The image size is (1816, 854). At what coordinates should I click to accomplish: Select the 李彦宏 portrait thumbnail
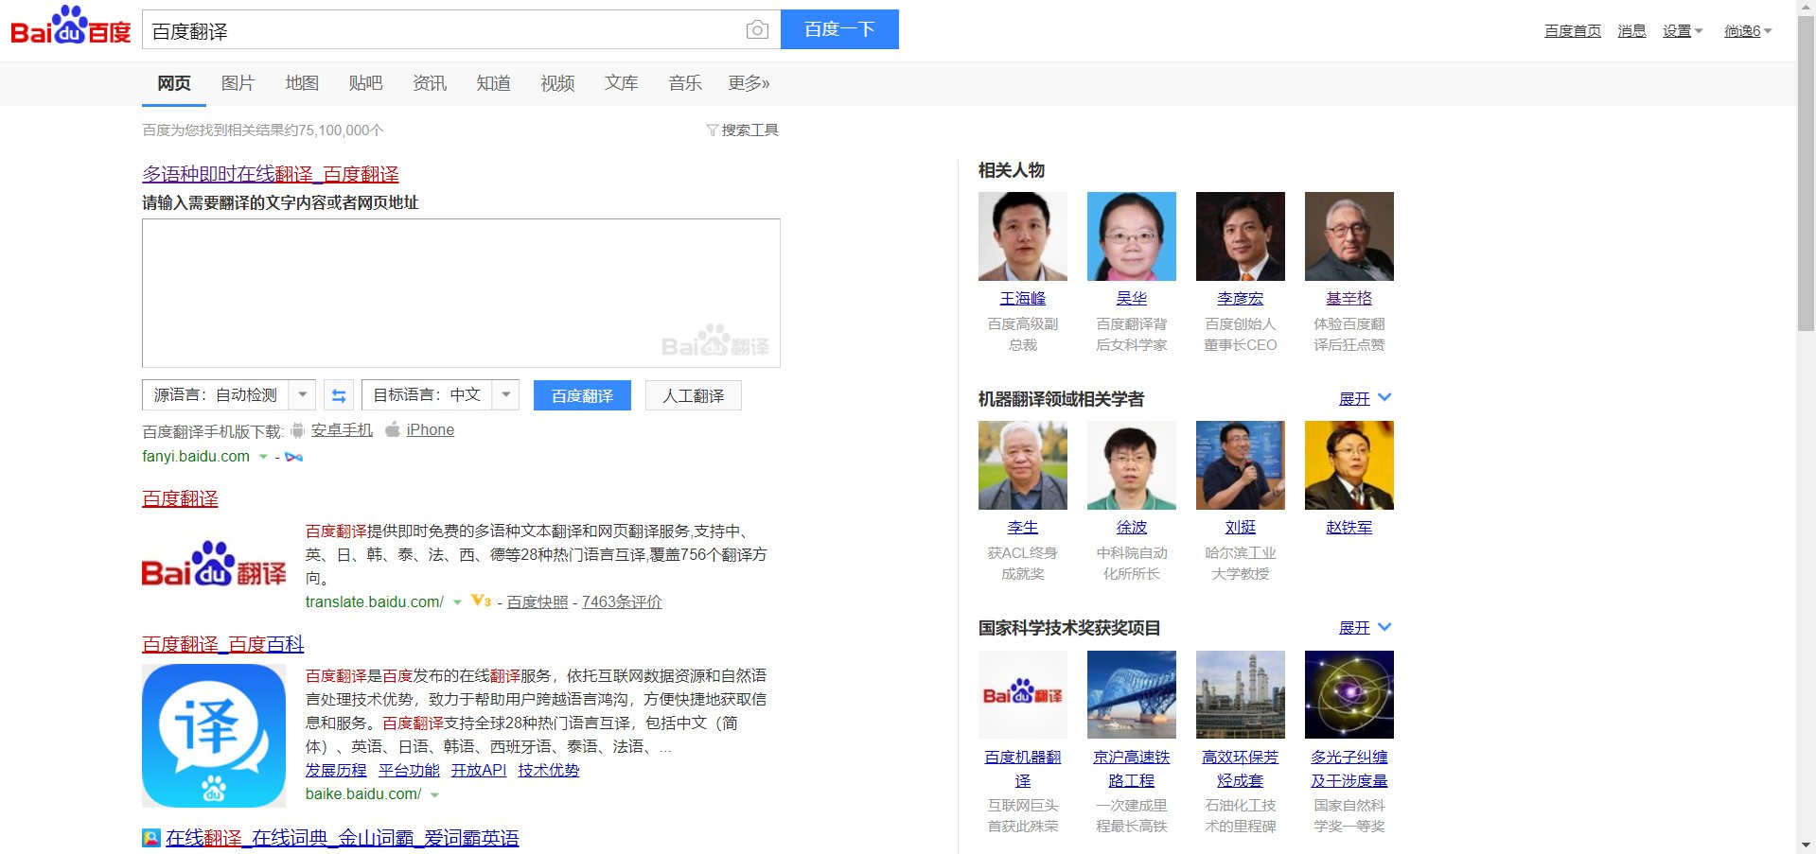[1240, 235]
